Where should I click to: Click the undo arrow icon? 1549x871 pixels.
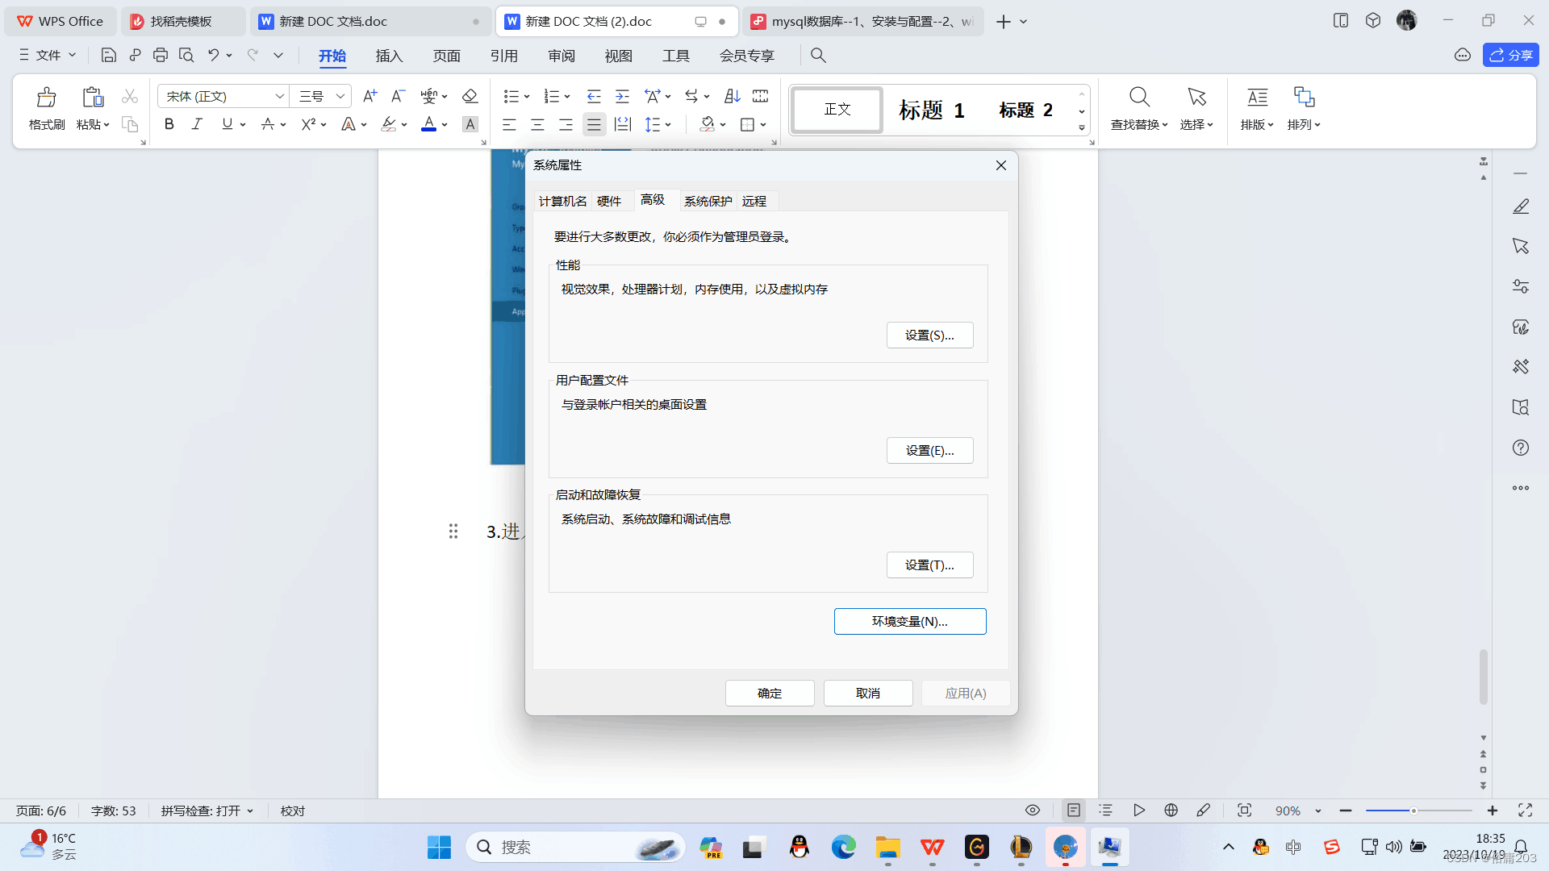[x=213, y=55]
